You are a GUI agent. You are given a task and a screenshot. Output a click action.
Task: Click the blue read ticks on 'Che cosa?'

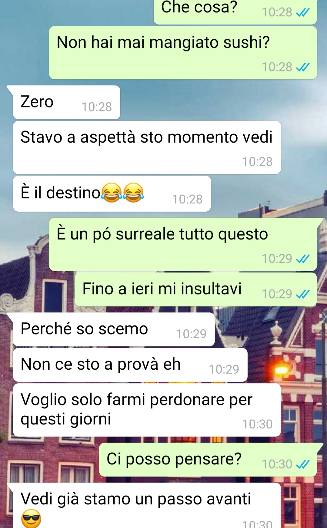[302, 12]
